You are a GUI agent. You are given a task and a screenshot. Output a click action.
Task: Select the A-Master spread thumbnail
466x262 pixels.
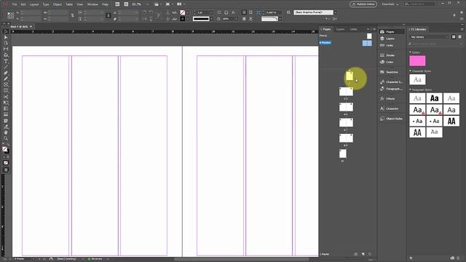click(367, 44)
